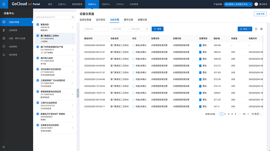This screenshot has height=151, width=270.
Task: Open 告警、事件与故障 in the sidebar
Action: pos(17,38)
